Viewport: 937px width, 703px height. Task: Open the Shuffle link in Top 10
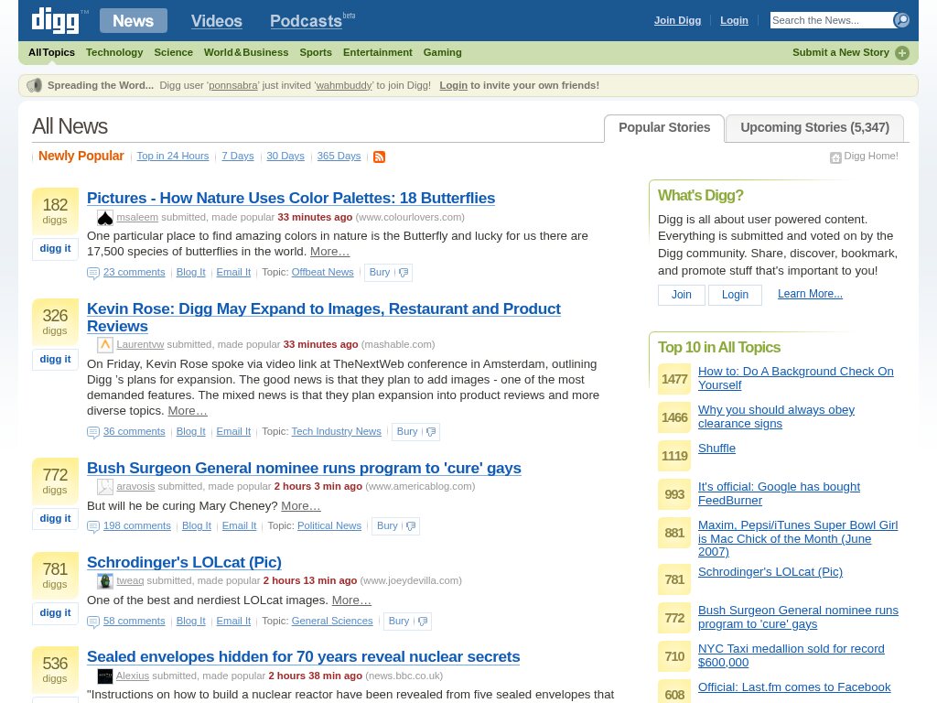pyautogui.click(x=716, y=449)
